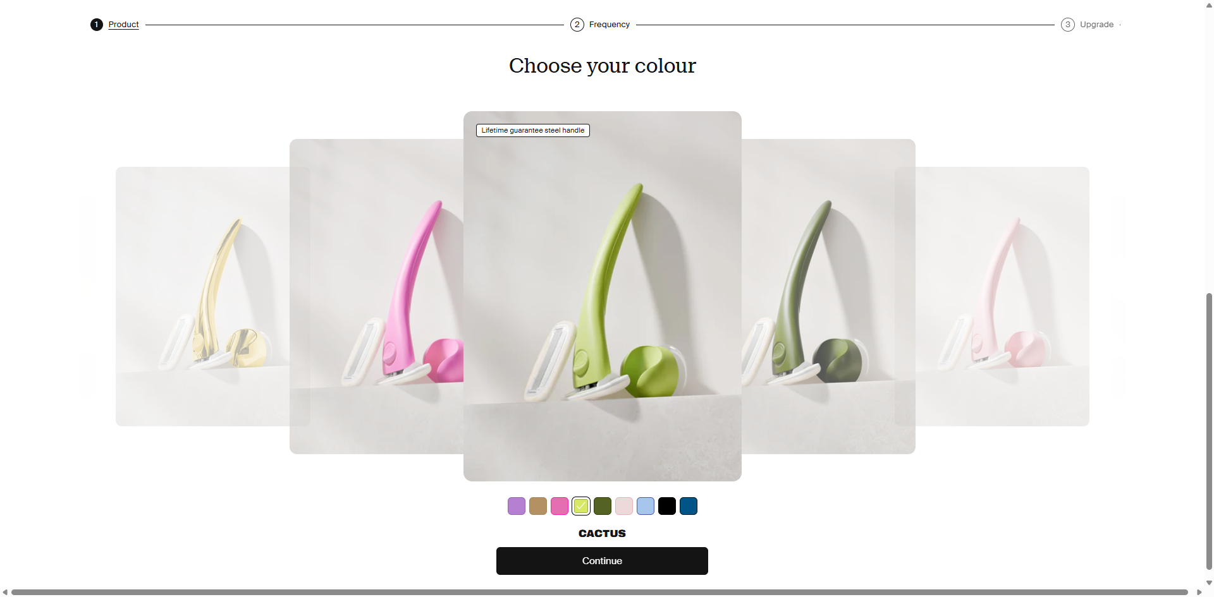Click the Continue button

(602, 561)
